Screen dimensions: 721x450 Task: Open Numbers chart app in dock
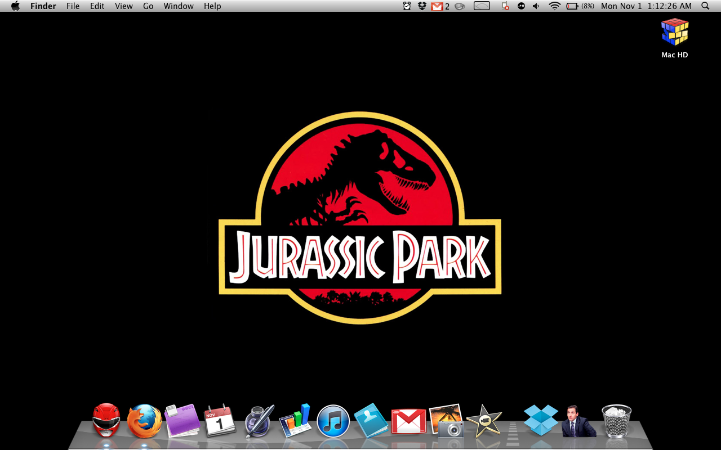click(x=295, y=421)
